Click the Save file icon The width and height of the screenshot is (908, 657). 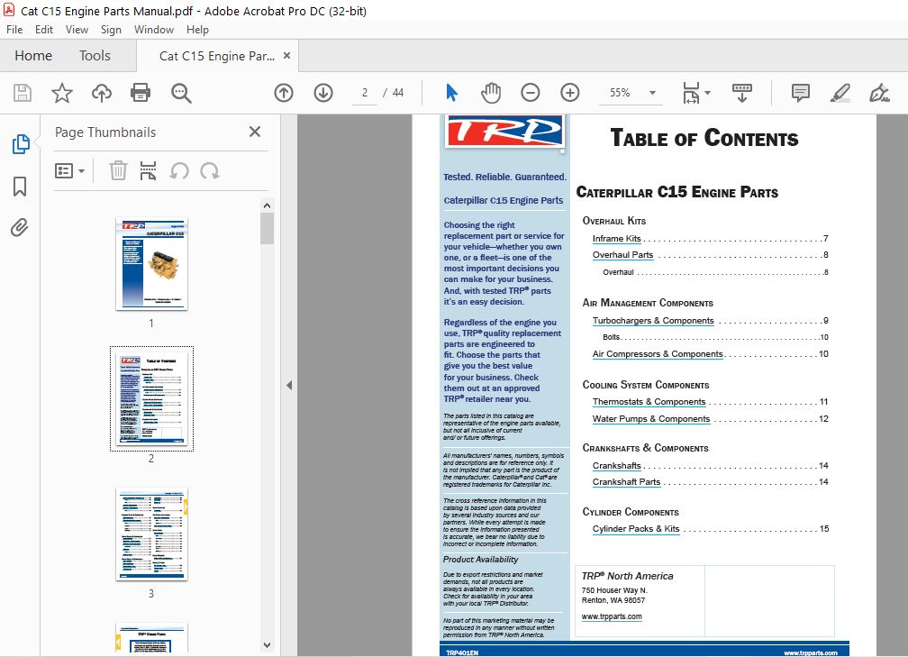pos(23,93)
